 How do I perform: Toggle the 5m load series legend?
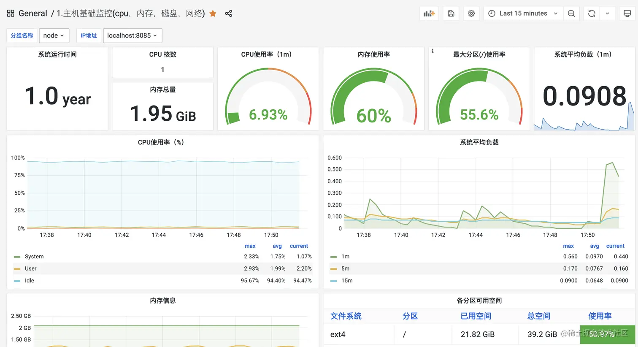coord(346,268)
